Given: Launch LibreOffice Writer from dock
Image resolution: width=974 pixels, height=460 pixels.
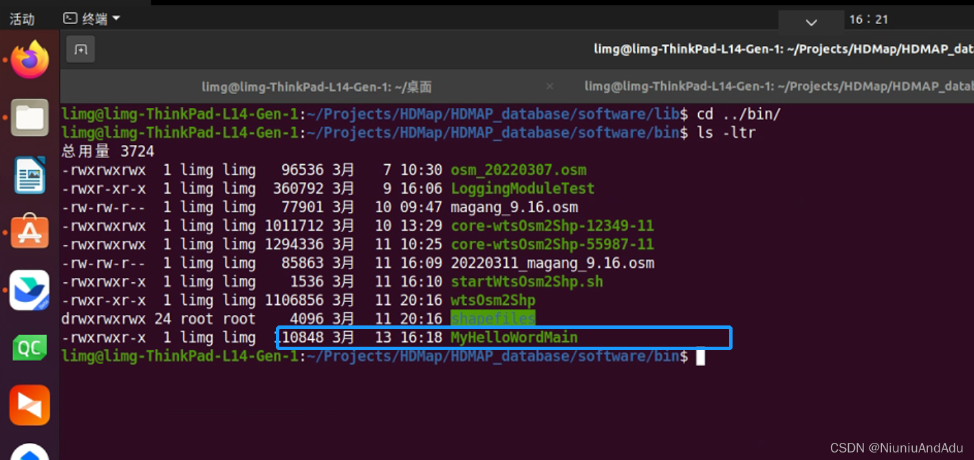Looking at the screenshot, I should click(30, 174).
